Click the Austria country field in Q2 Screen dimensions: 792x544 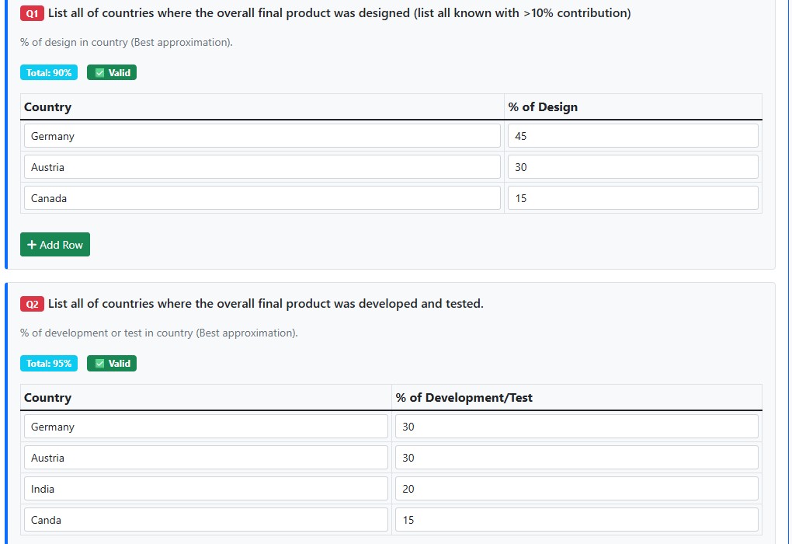coord(206,458)
